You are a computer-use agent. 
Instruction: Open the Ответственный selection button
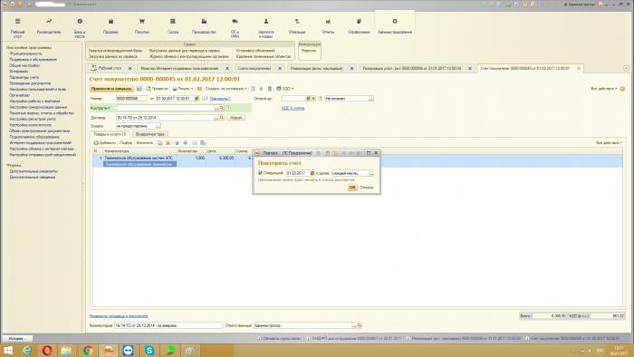pos(354,325)
